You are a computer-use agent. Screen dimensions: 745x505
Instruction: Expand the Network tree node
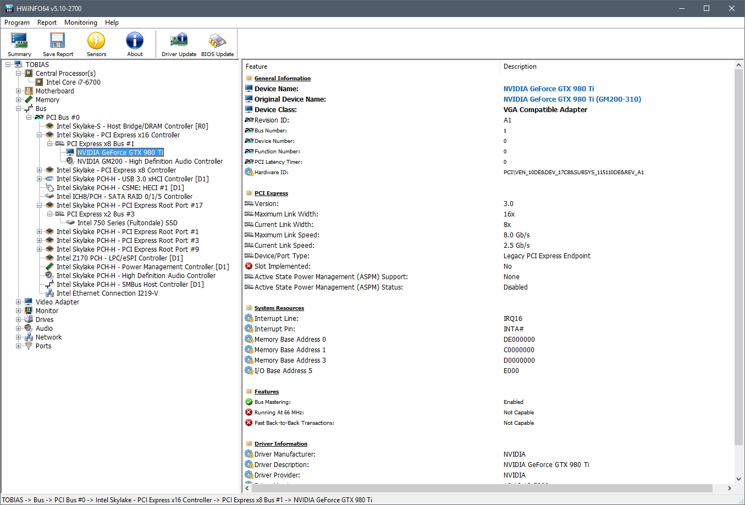pos(19,337)
